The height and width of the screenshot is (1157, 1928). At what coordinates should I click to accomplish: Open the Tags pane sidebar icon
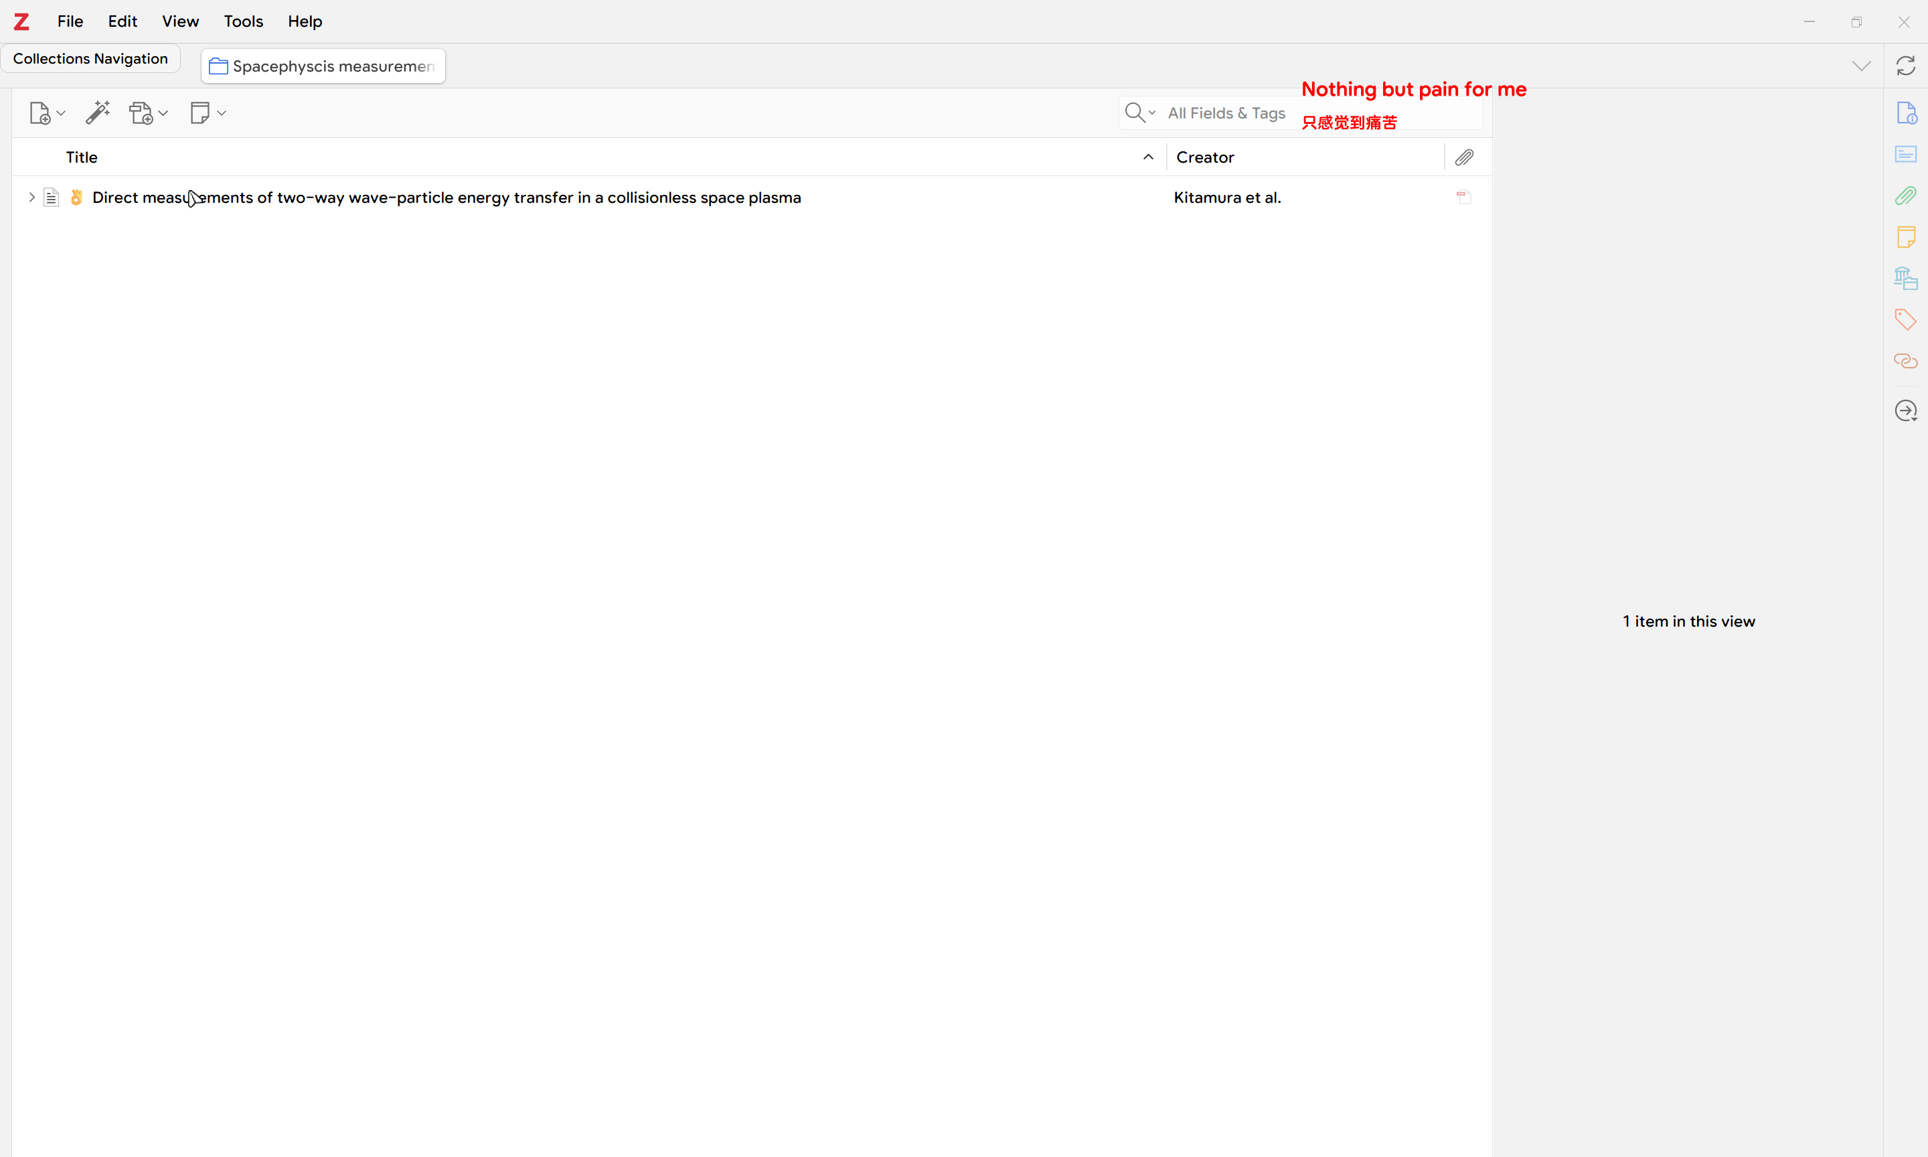pos(1905,319)
